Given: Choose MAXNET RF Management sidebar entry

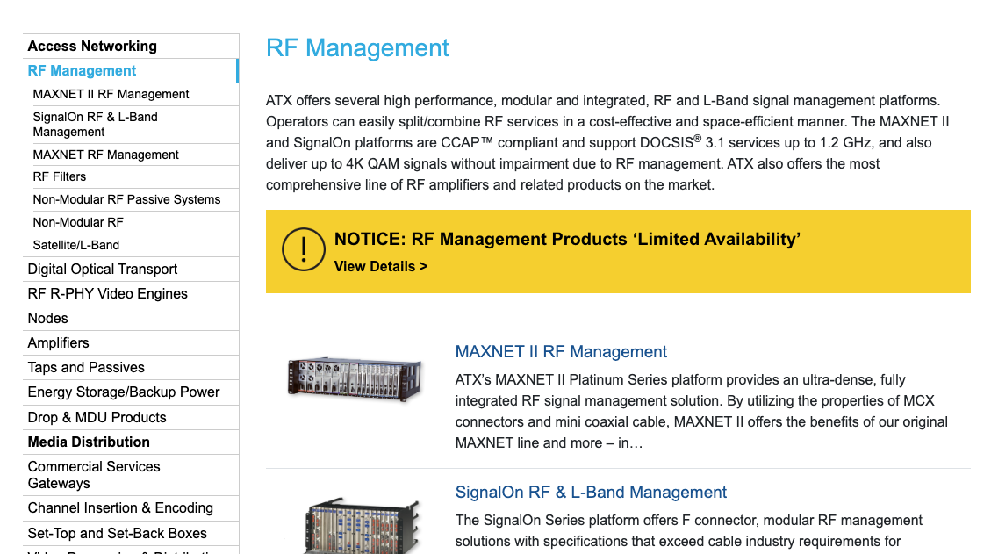Looking at the screenshot, I should (105, 155).
